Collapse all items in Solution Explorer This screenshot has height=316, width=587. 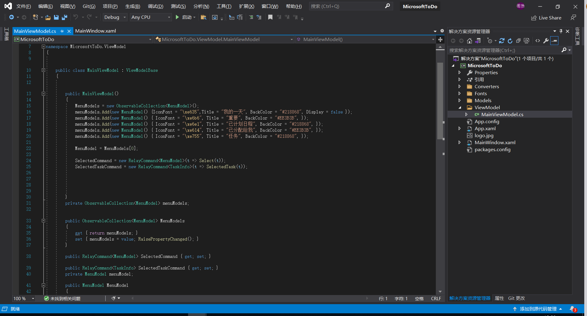pyautogui.click(x=519, y=40)
